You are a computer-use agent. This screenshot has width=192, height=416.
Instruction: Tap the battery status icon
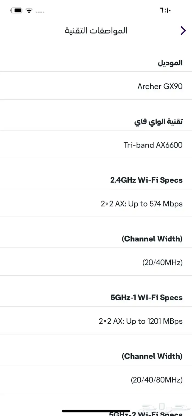coord(17,11)
